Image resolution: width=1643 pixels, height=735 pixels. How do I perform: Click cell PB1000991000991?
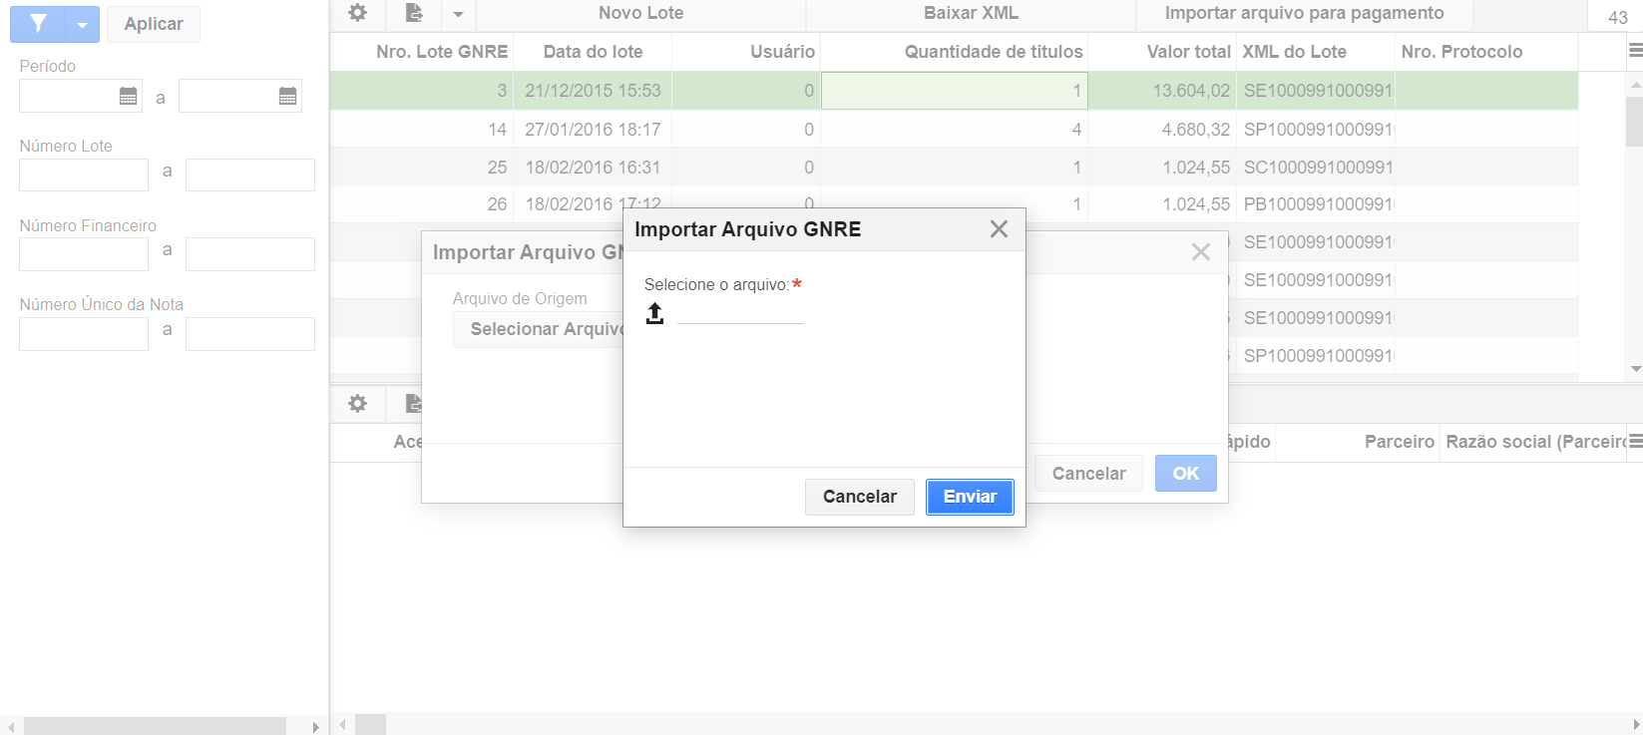(1318, 204)
